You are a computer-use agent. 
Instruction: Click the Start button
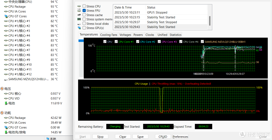click(83, 137)
